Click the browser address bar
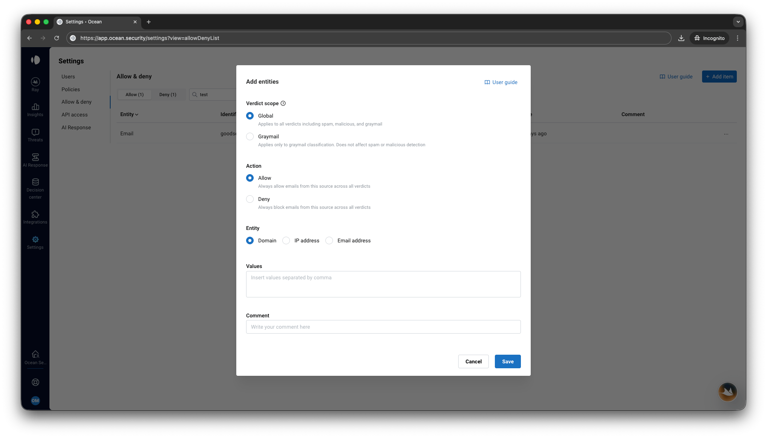767x438 pixels. (x=368, y=38)
